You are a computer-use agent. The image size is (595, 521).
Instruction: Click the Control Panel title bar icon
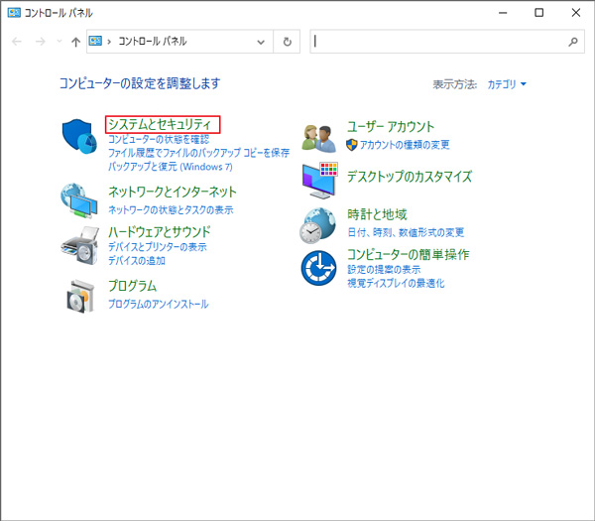pyautogui.click(x=14, y=13)
